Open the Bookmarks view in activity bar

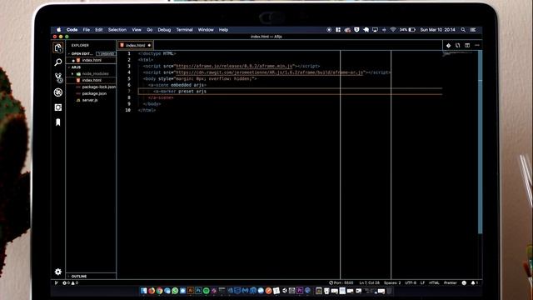pos(58,122)
